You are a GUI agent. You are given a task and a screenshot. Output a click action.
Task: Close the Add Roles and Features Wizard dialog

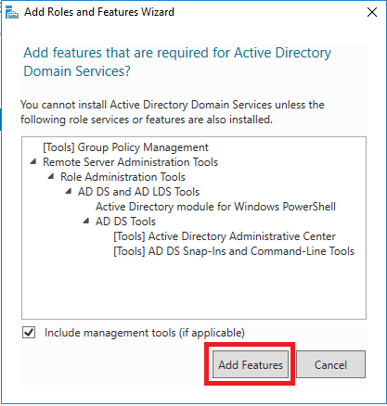tap(372, 12)
